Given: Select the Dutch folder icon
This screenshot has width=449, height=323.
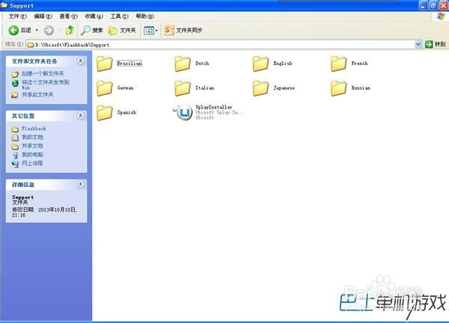Looking at the screenshot, I should tap(183, 64).
